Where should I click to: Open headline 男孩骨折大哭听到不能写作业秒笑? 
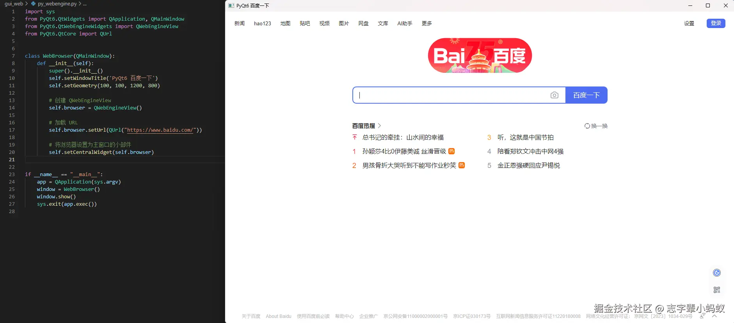[409, 165]
